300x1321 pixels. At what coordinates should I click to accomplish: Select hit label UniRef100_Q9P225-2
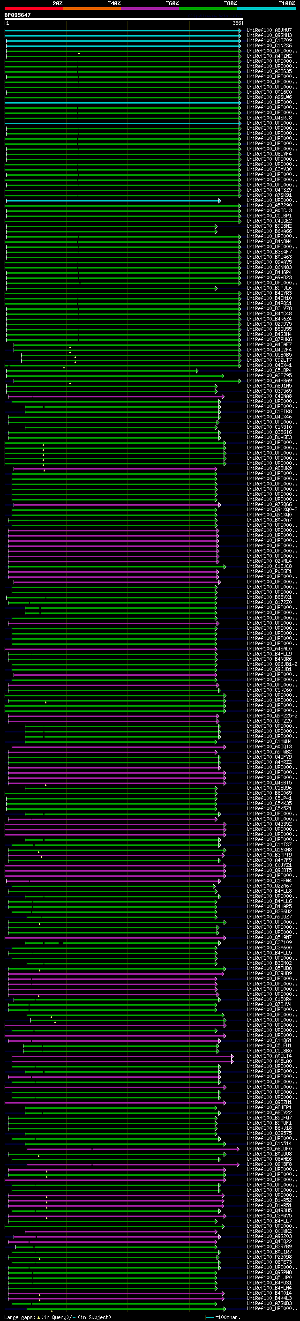coord(272,716)
